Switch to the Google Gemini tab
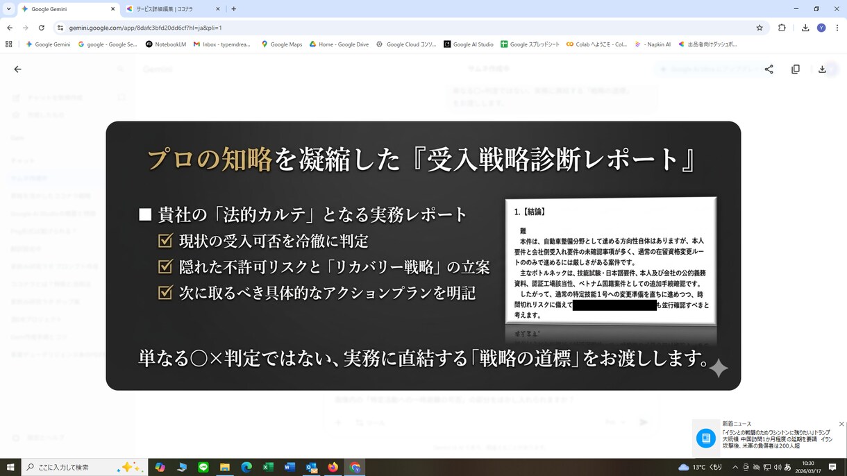The width and height of the screenshot is (847, 476). pos(68,9)
